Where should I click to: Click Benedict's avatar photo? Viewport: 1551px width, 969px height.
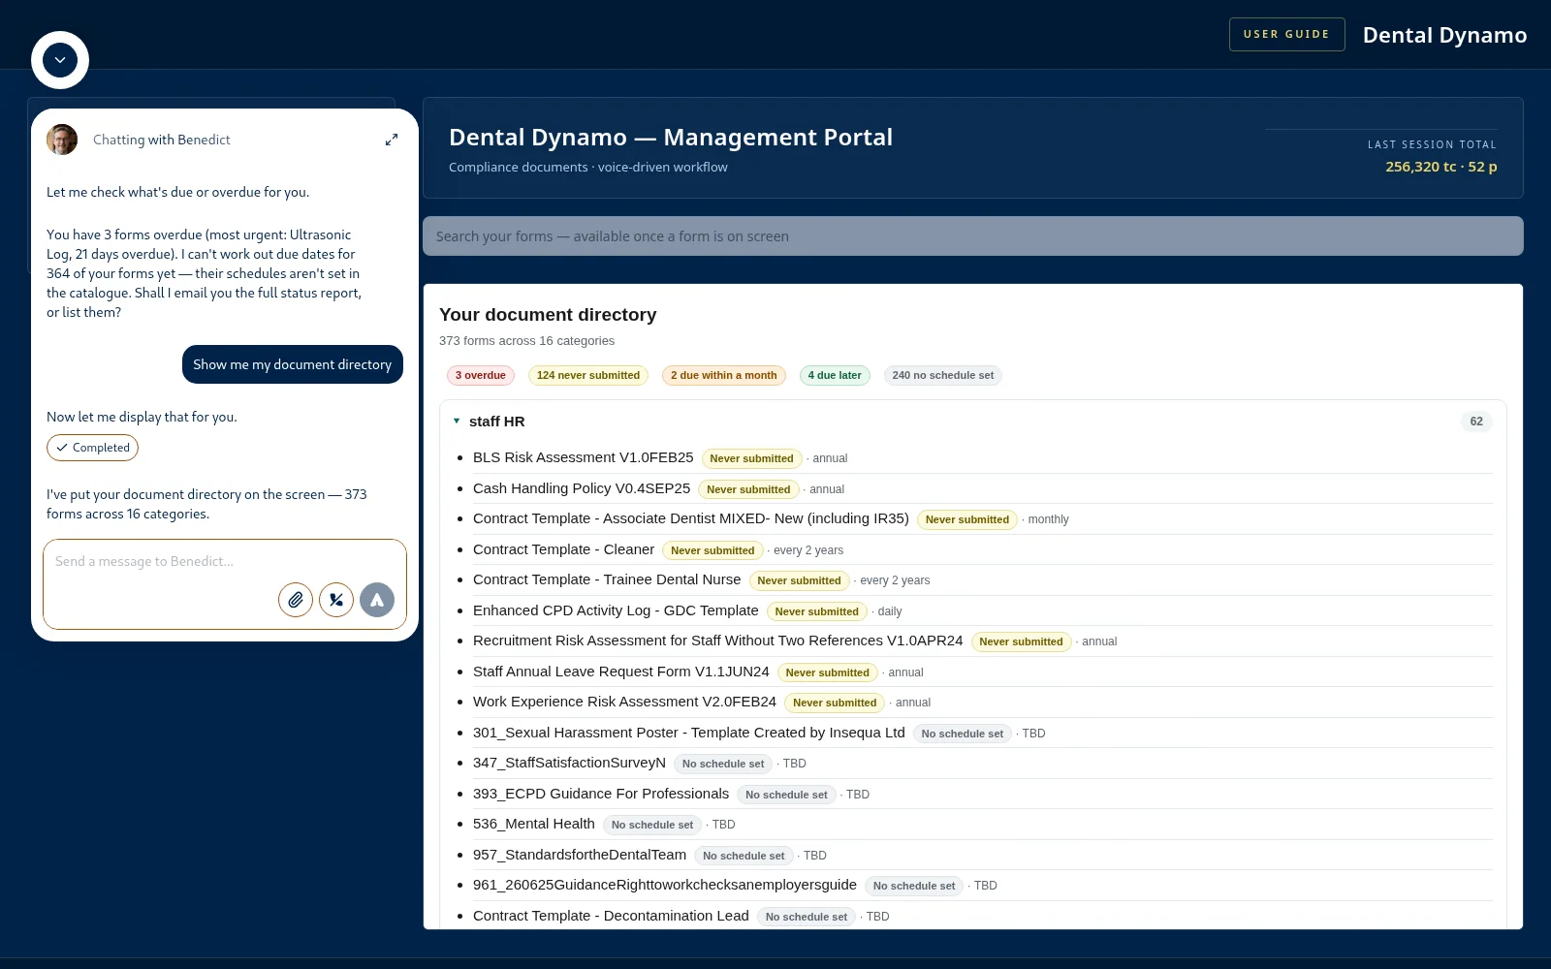pos(62,140)
